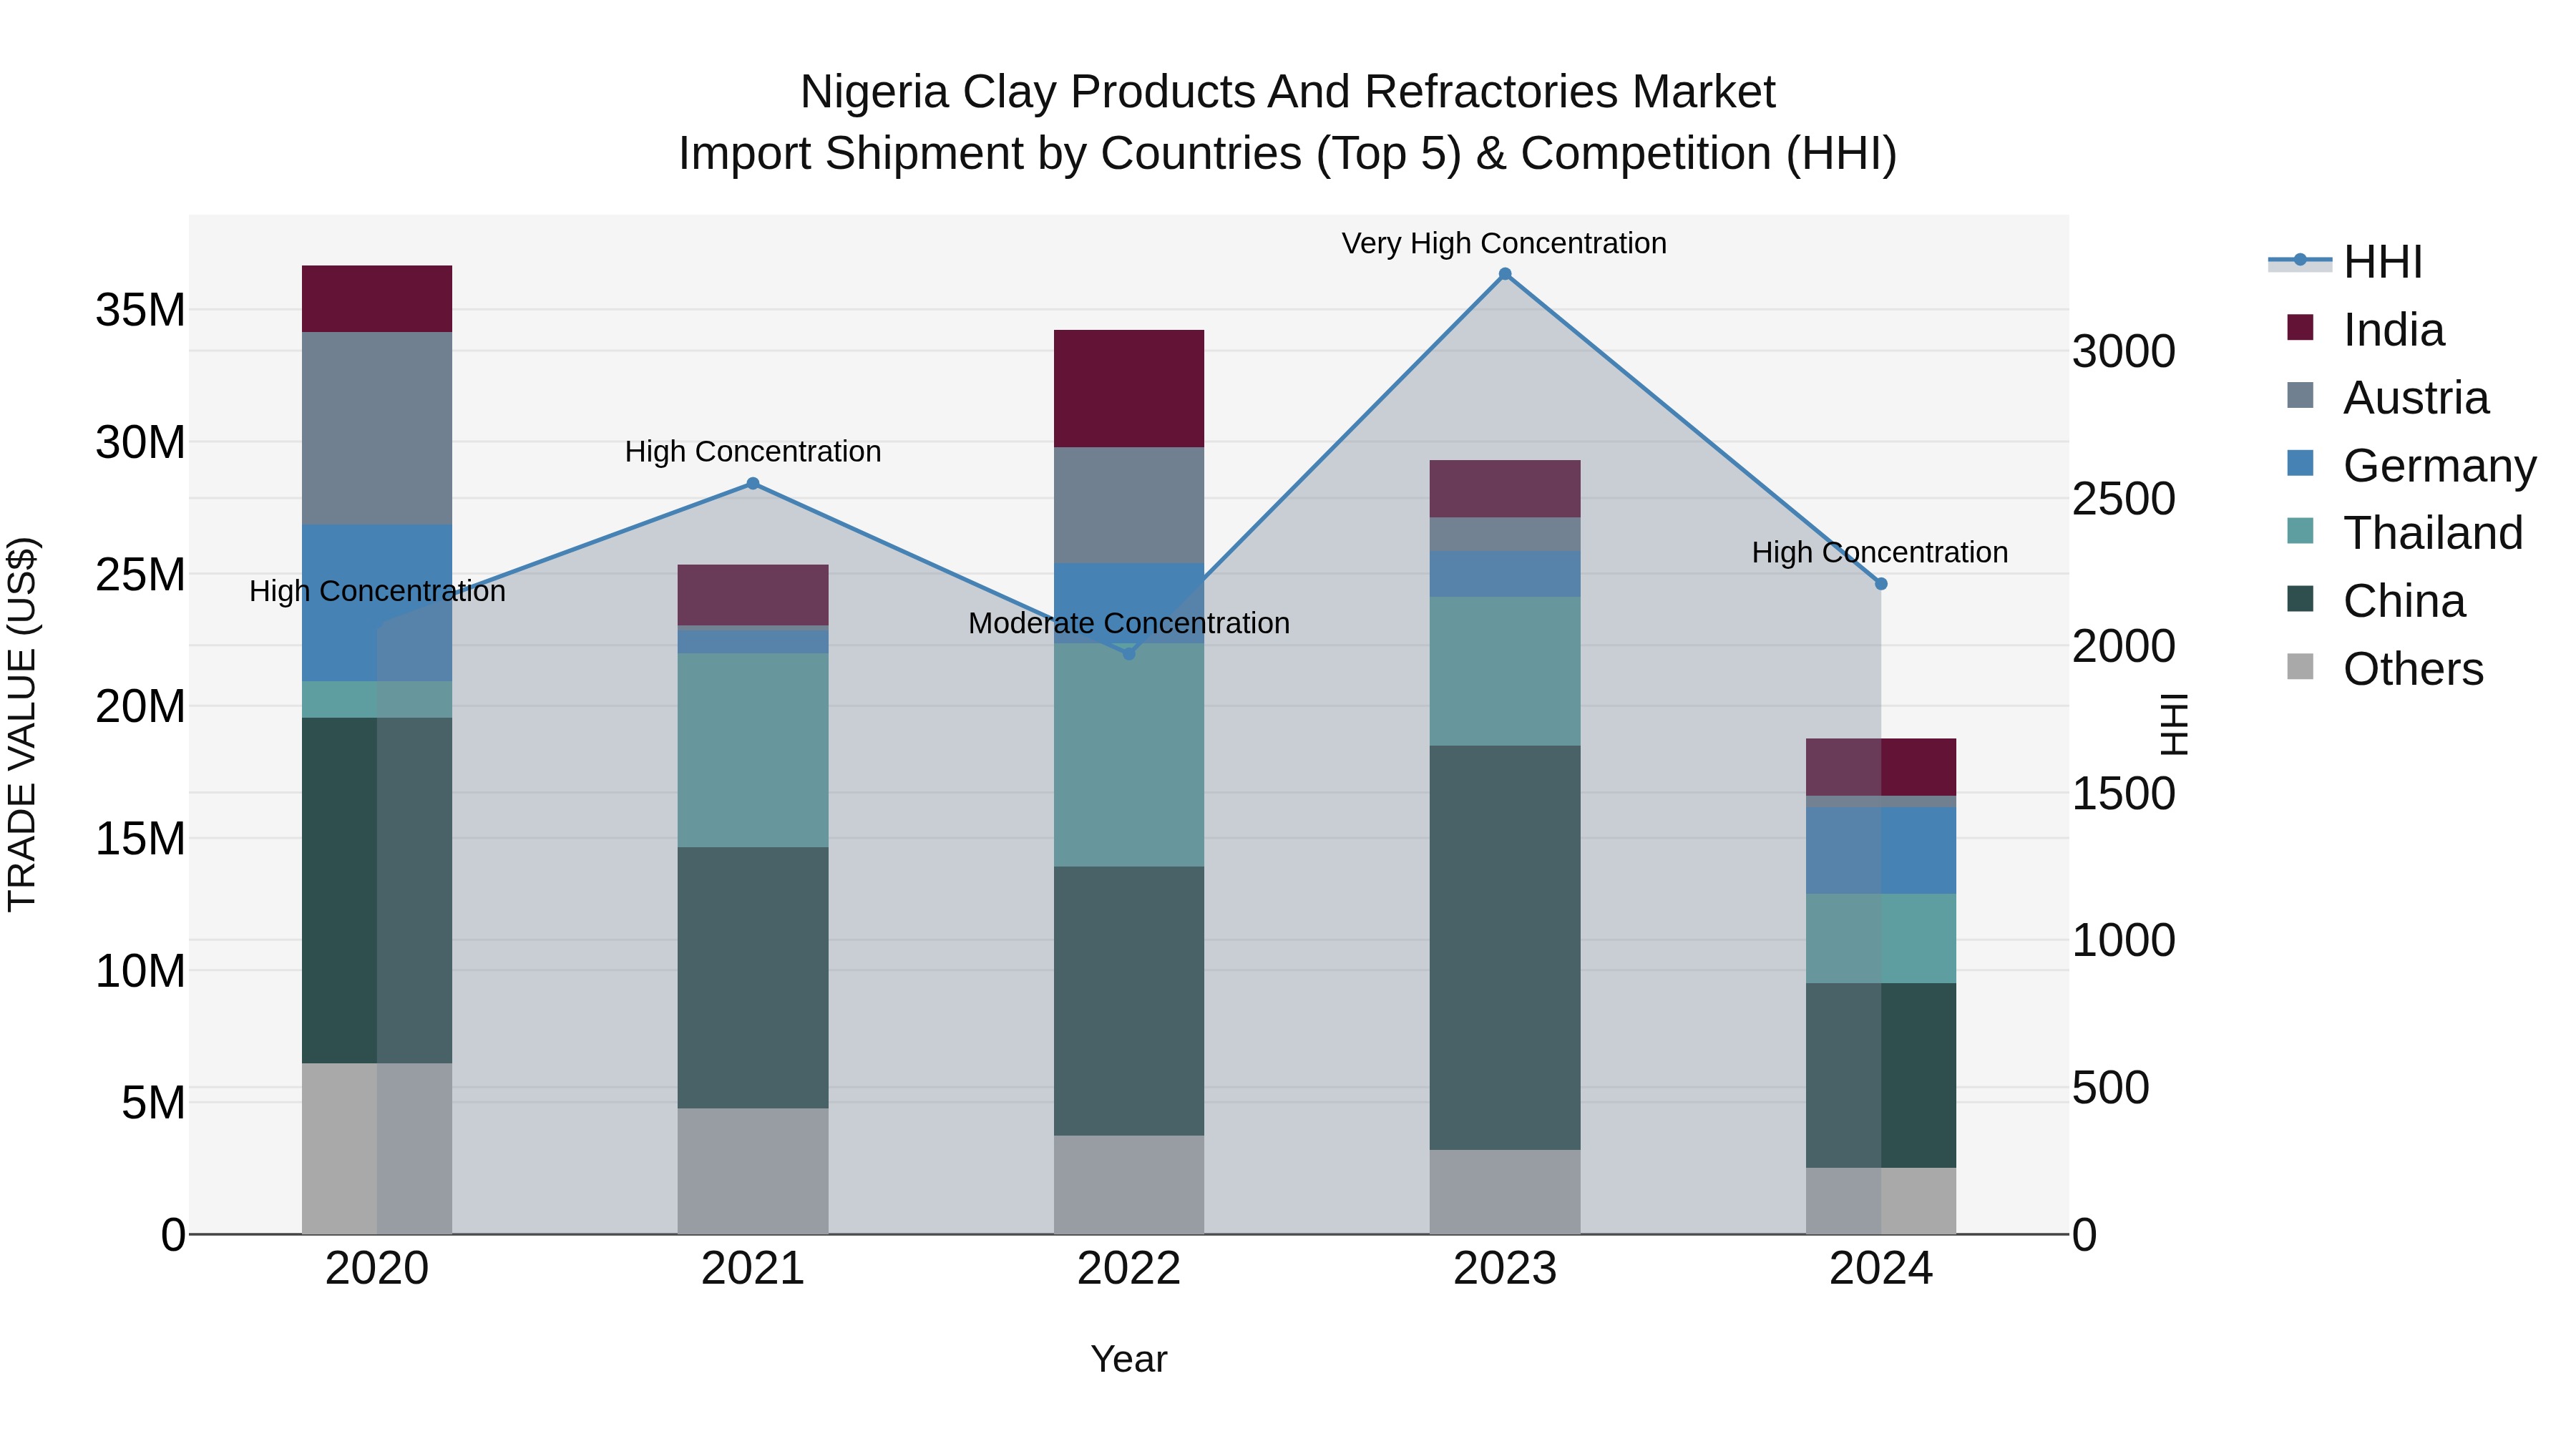Click the 'Very High Concentration' annotation
The width and height of the screenshot is (2576, 1449).
[1504, 243]
